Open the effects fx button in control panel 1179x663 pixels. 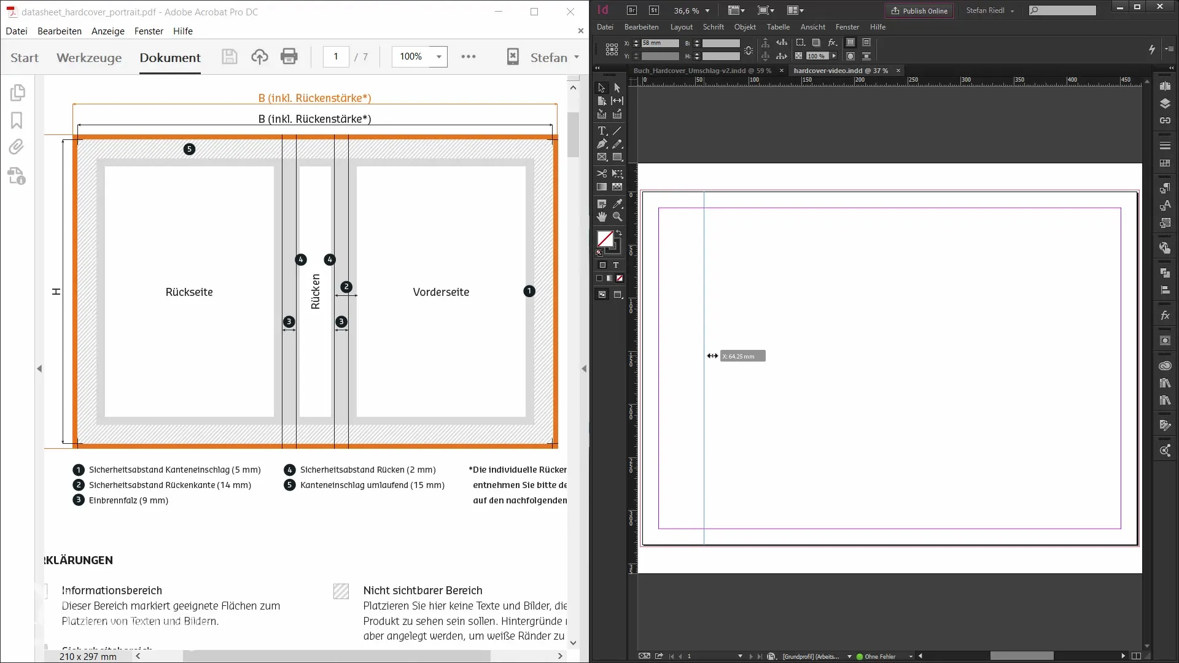click(x=832, y=42)
